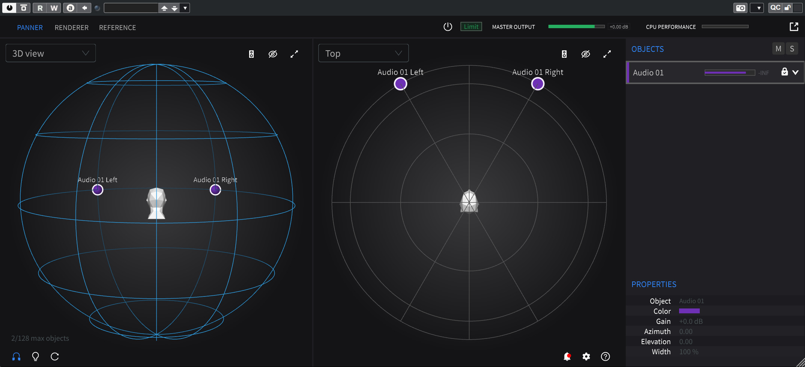The height and width of the screenshot is (367, 805).
Task: Click the purple Color swatch in Properties
Action: point(689,311)
